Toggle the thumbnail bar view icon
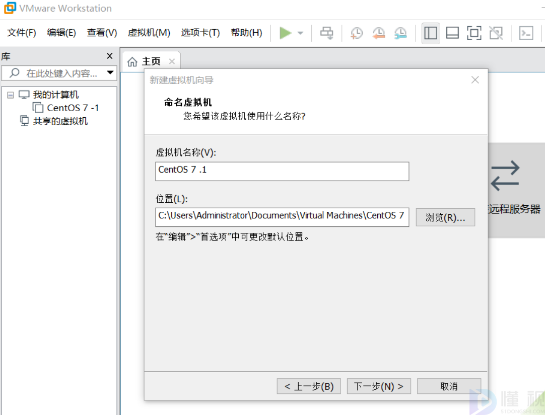The width and height of the screenshot is (545, 415). click(452, 33)
